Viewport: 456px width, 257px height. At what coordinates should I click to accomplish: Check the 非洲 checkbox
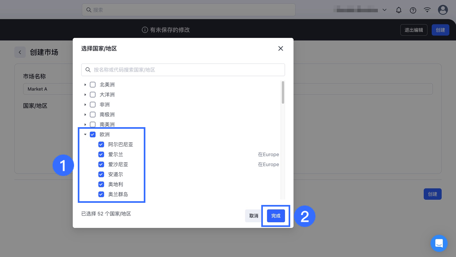point(93,105)
